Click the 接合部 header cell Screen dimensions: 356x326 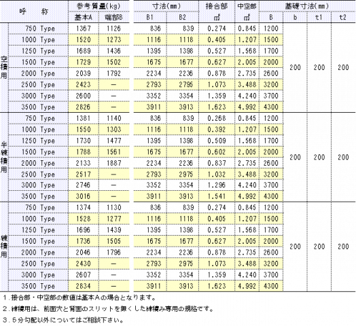click(217, 12)
